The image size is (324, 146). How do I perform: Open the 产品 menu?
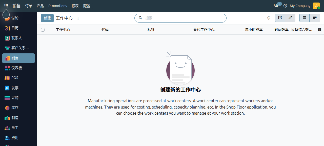tap(40, 6)
